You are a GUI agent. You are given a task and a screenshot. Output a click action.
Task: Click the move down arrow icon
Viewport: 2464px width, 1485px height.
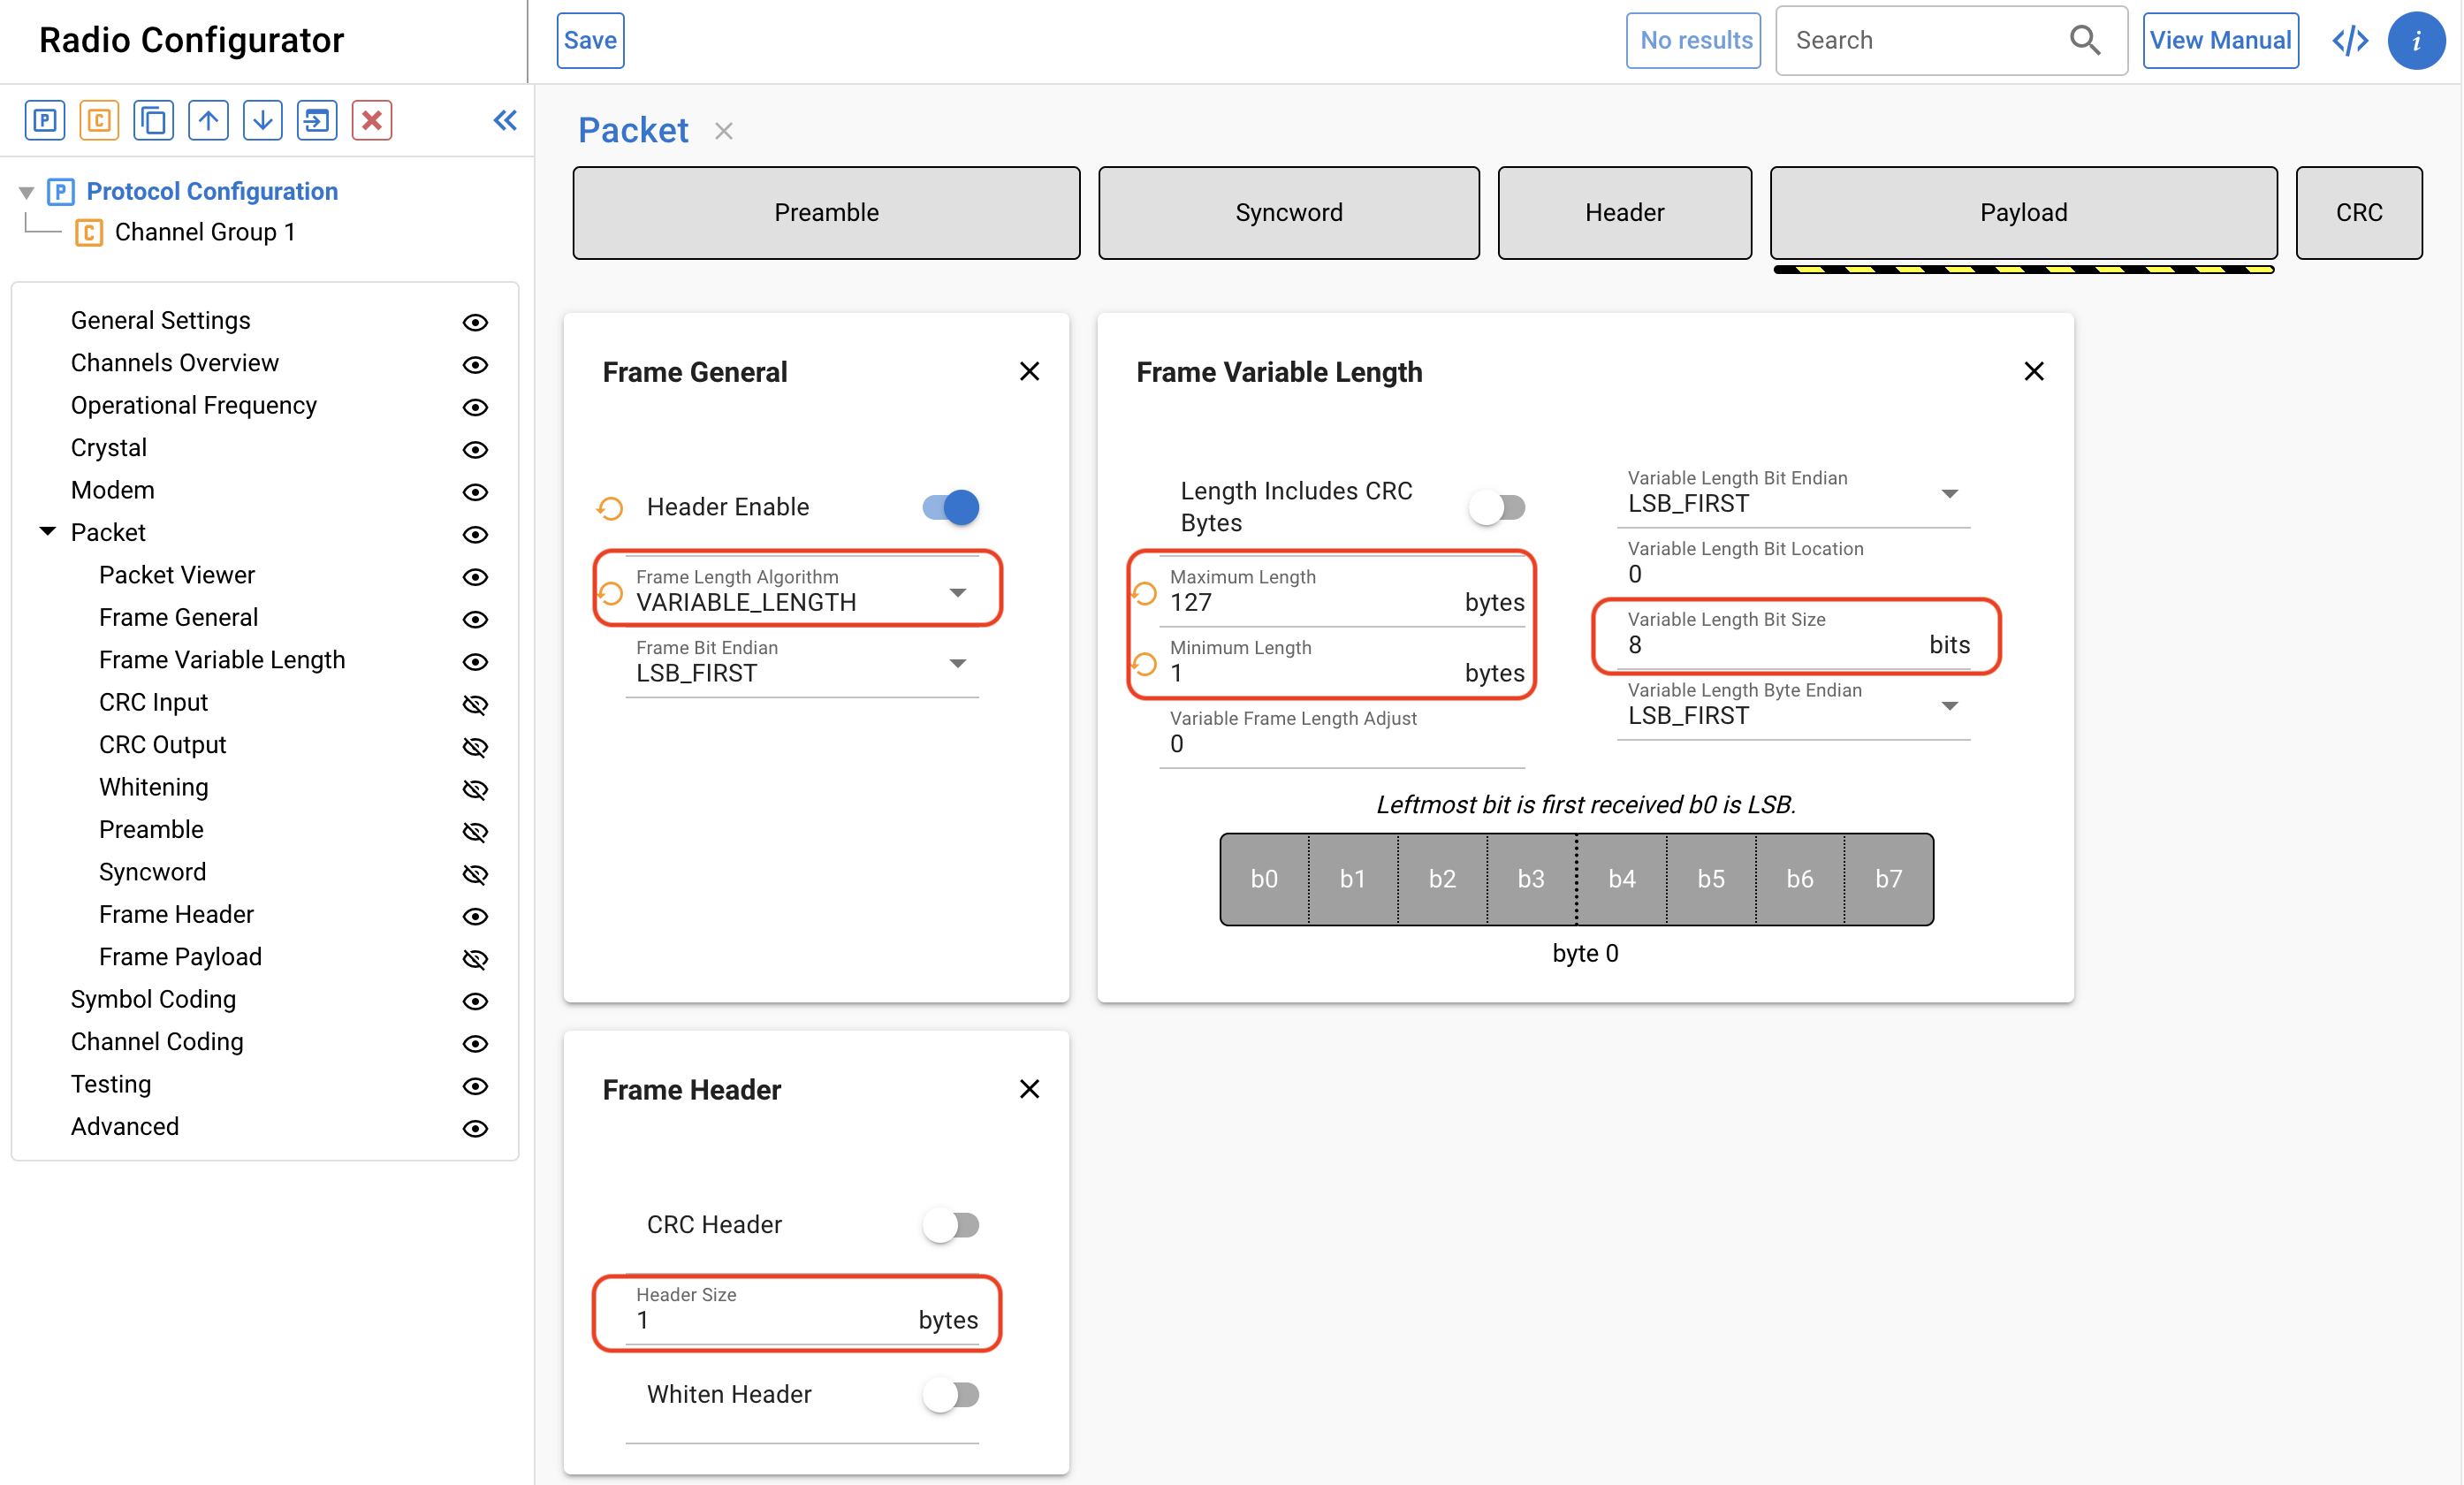click(262, 121)
